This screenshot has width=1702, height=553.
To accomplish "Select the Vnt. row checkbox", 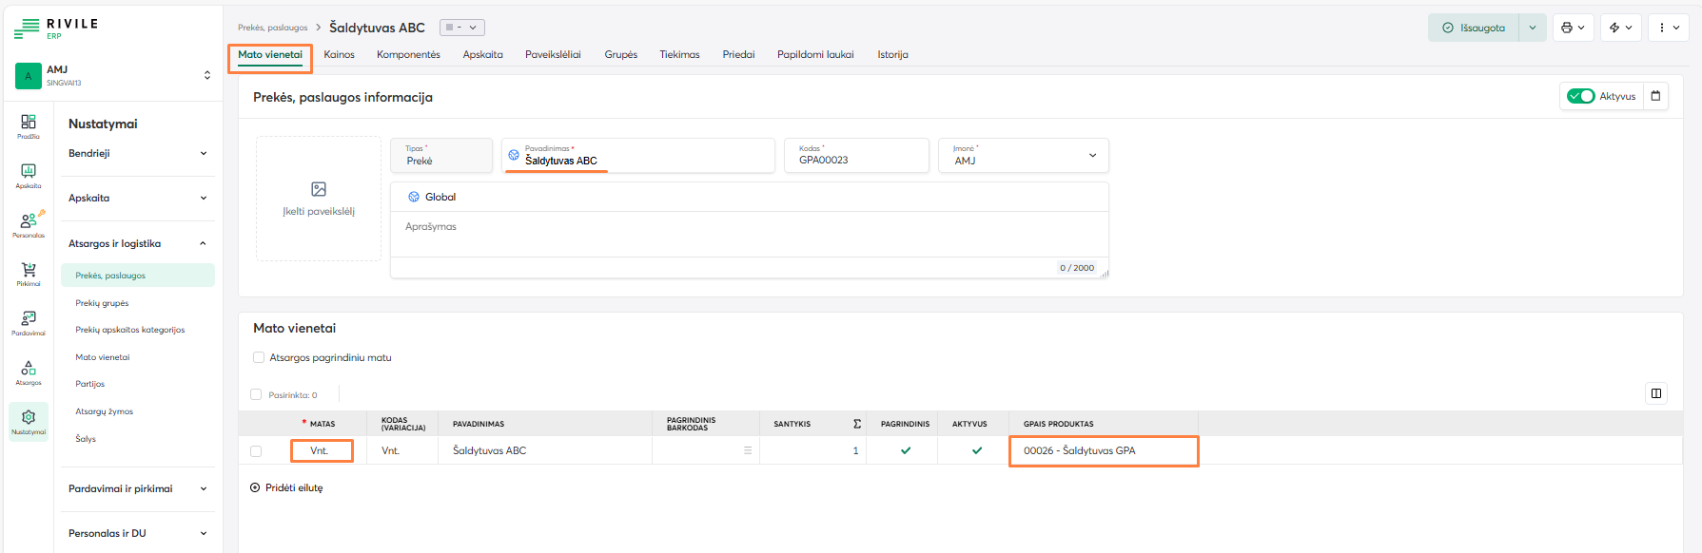I will point(256,451).
